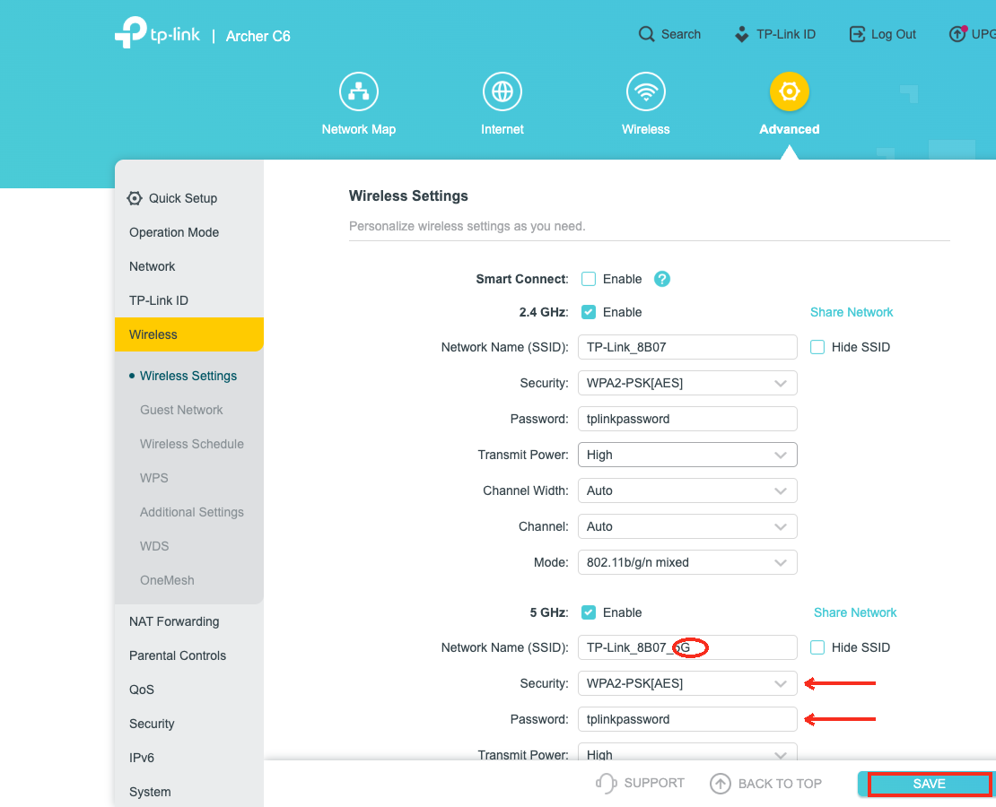Screen dimensions: 996x807
Task: Select Wireless in sidebar
Action: (189, 334)
